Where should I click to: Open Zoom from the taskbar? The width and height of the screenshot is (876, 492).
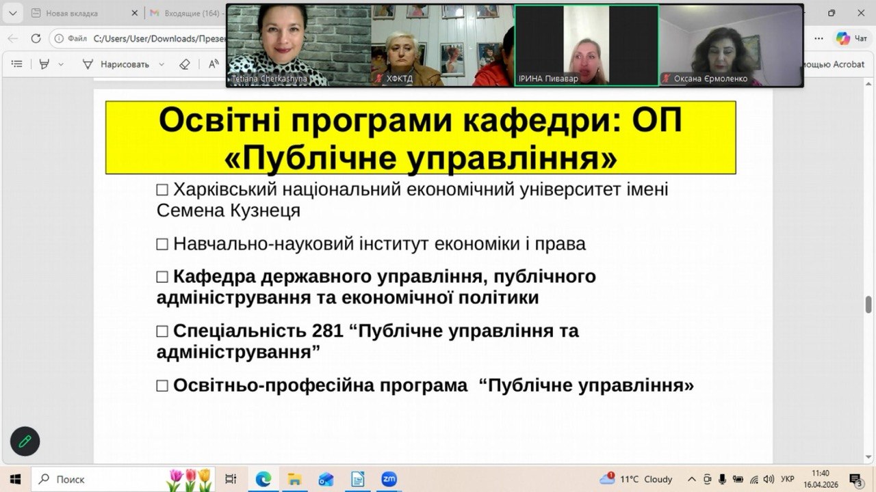pos(389,479)
